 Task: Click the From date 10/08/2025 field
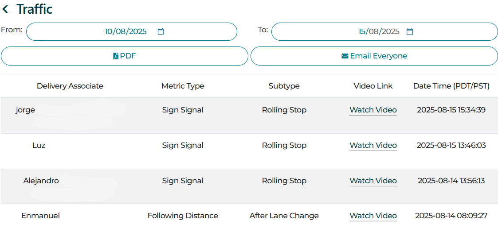pos(125,32)
